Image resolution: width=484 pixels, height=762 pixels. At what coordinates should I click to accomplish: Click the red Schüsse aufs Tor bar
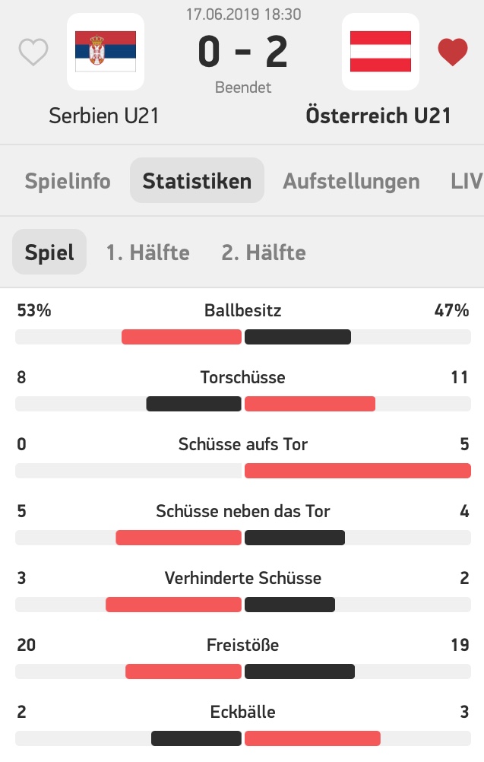tap(358, 471)
